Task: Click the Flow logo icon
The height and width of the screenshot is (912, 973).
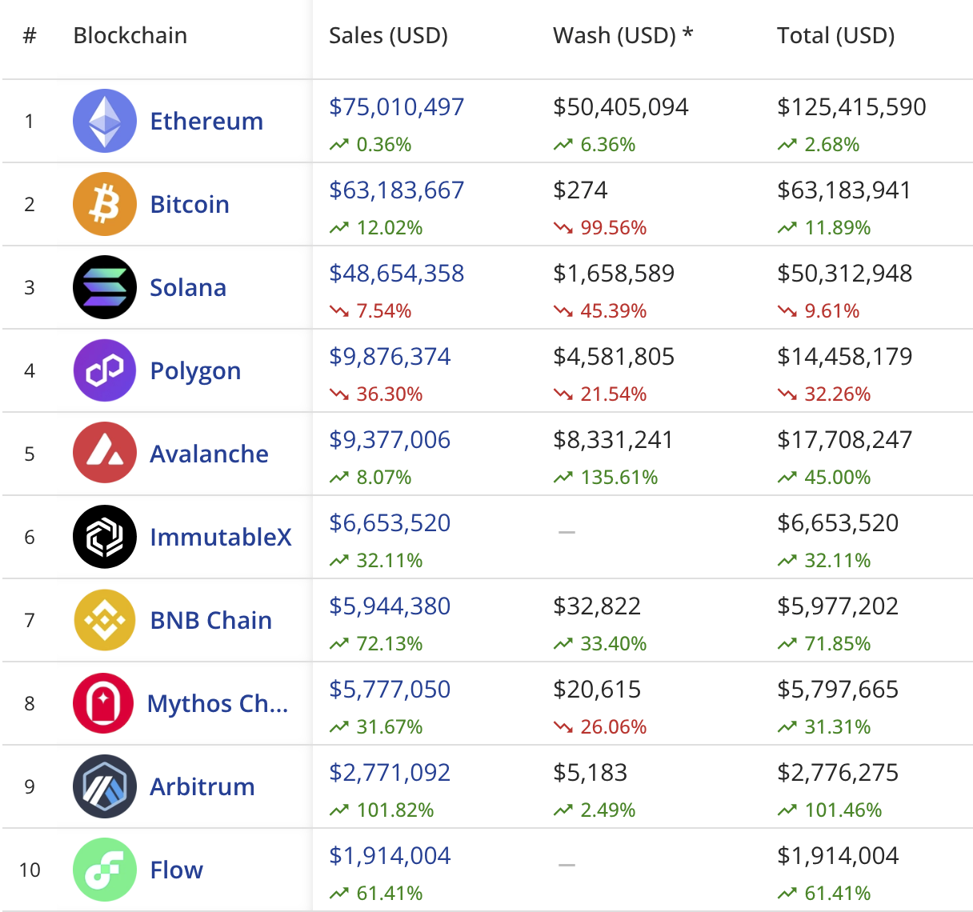Action: tap(105, 870)
